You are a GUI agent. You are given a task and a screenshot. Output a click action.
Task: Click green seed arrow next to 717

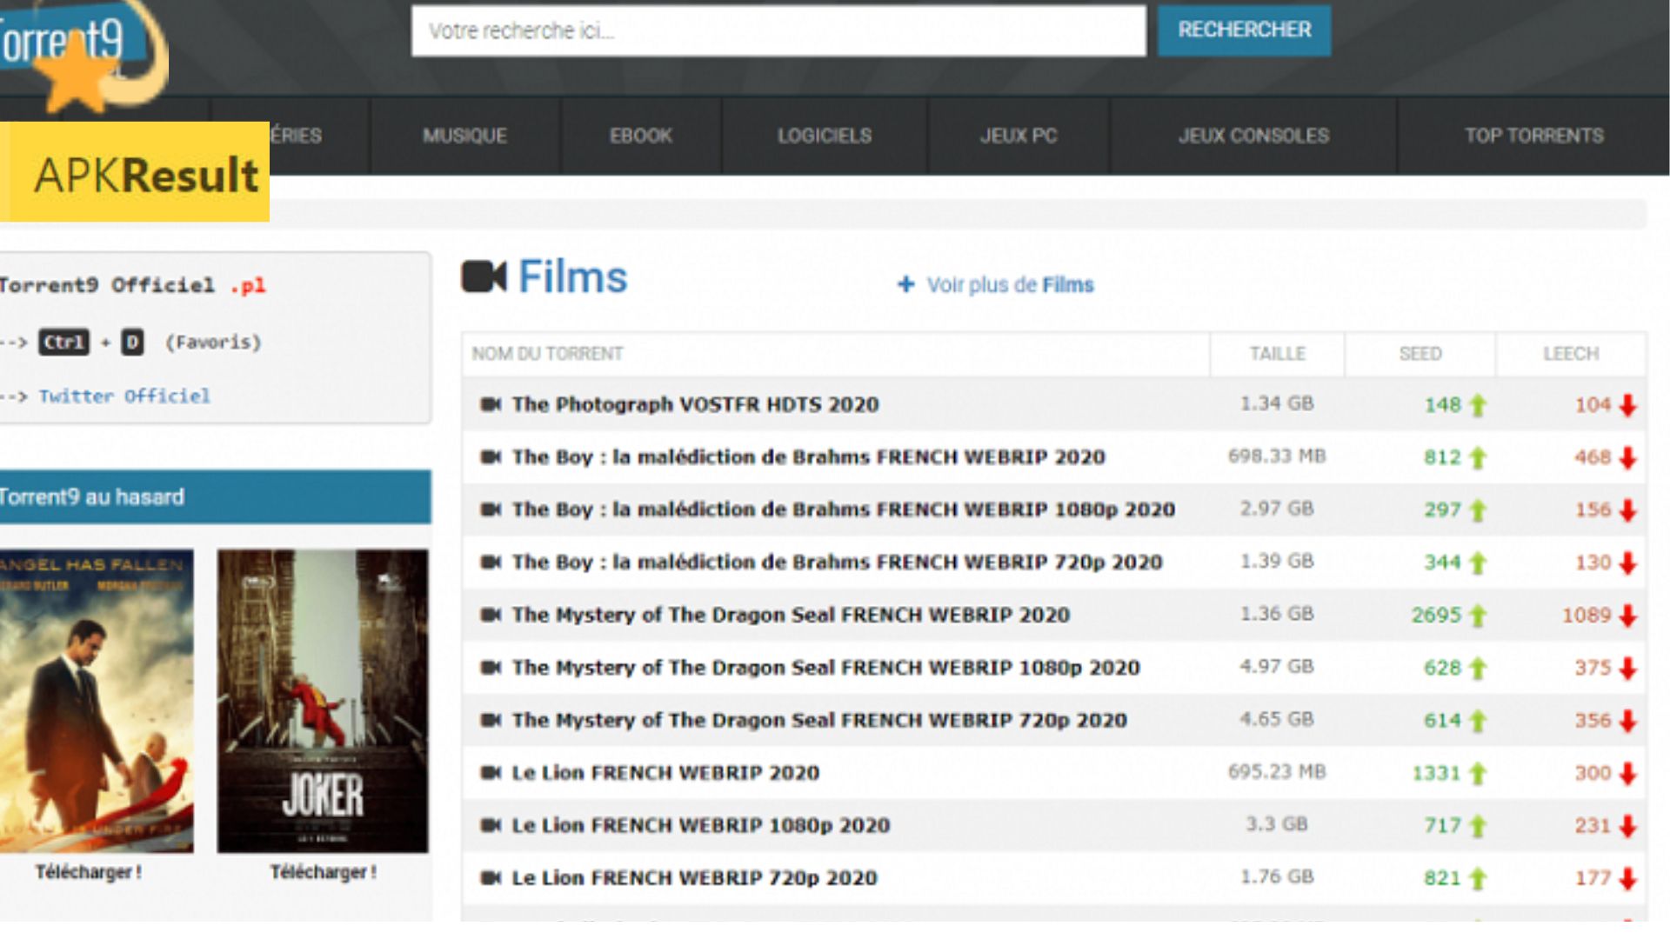pos(1477,826)
